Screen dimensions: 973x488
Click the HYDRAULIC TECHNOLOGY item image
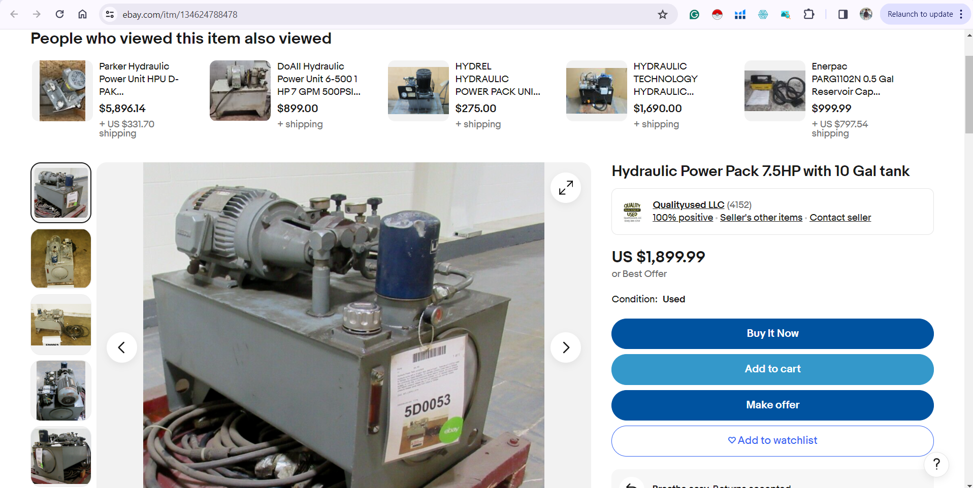(x=597, y=91)
